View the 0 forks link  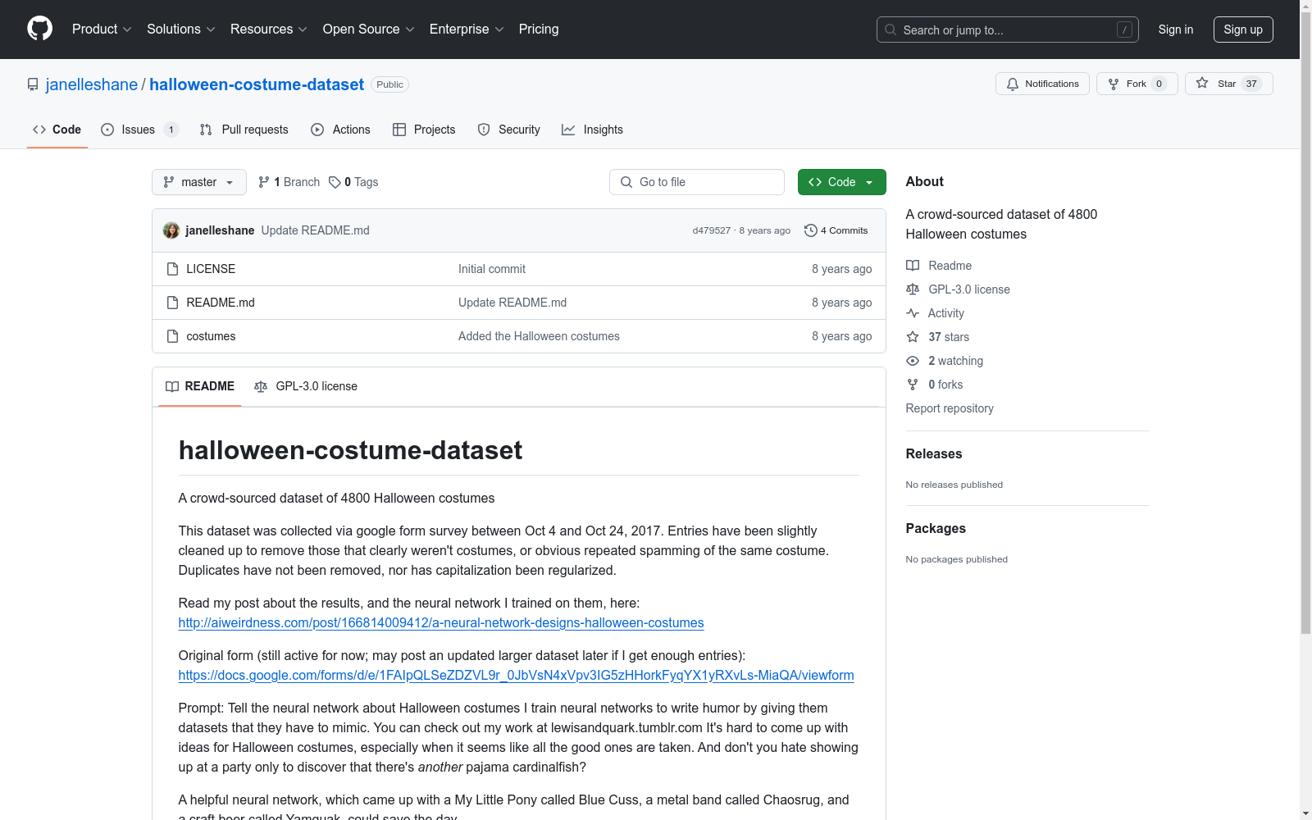(x=935, y=385)
